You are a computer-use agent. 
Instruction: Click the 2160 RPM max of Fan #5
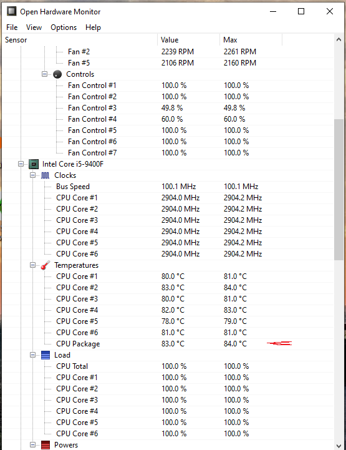[240, 63]
